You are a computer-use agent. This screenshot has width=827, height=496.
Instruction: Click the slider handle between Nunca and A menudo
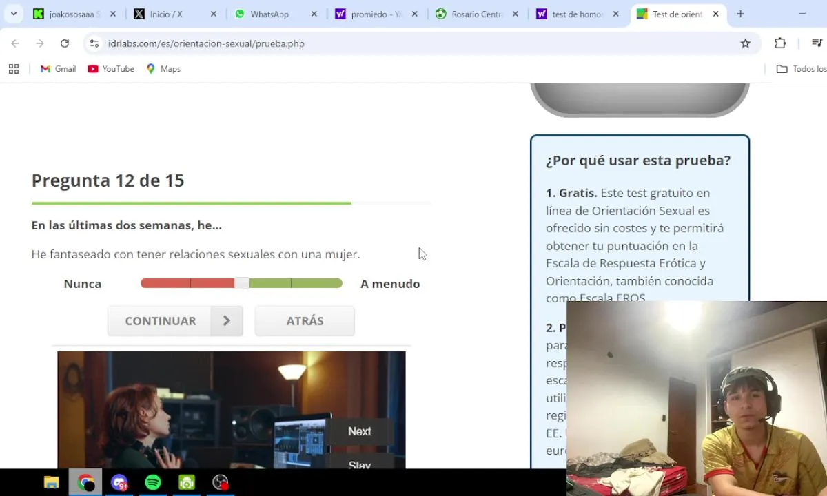click(x=242, y=283)
